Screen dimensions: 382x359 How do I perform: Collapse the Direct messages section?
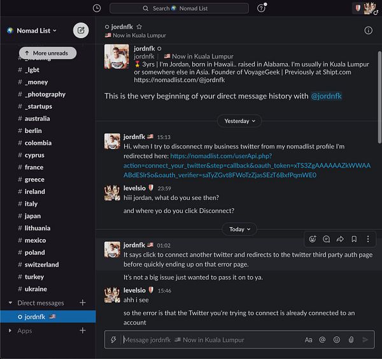coord(10,303)
